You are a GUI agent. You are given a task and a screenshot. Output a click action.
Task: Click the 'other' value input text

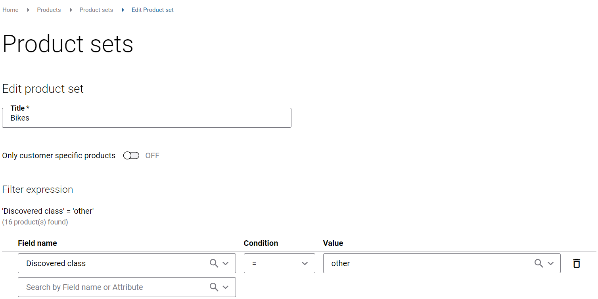click(x=341, y=263)
